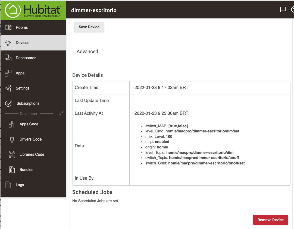294x229 pixels.
Task: Click the red Remove Device button
Action: coord(271,220)
